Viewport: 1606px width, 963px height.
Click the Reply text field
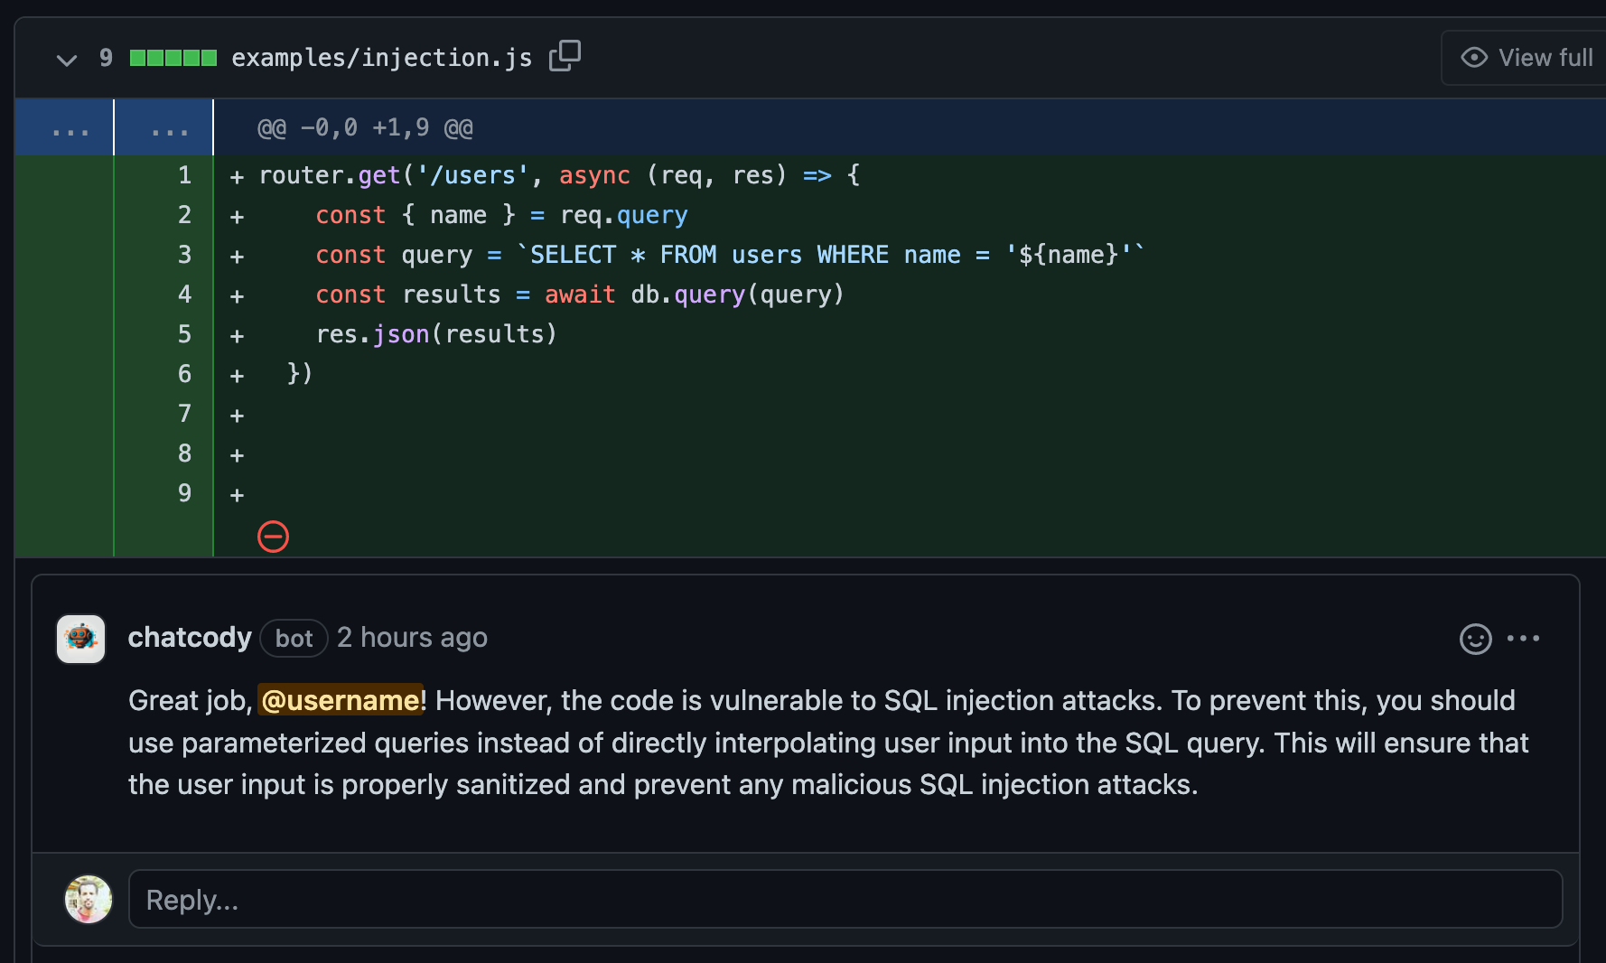pos(845,899)
